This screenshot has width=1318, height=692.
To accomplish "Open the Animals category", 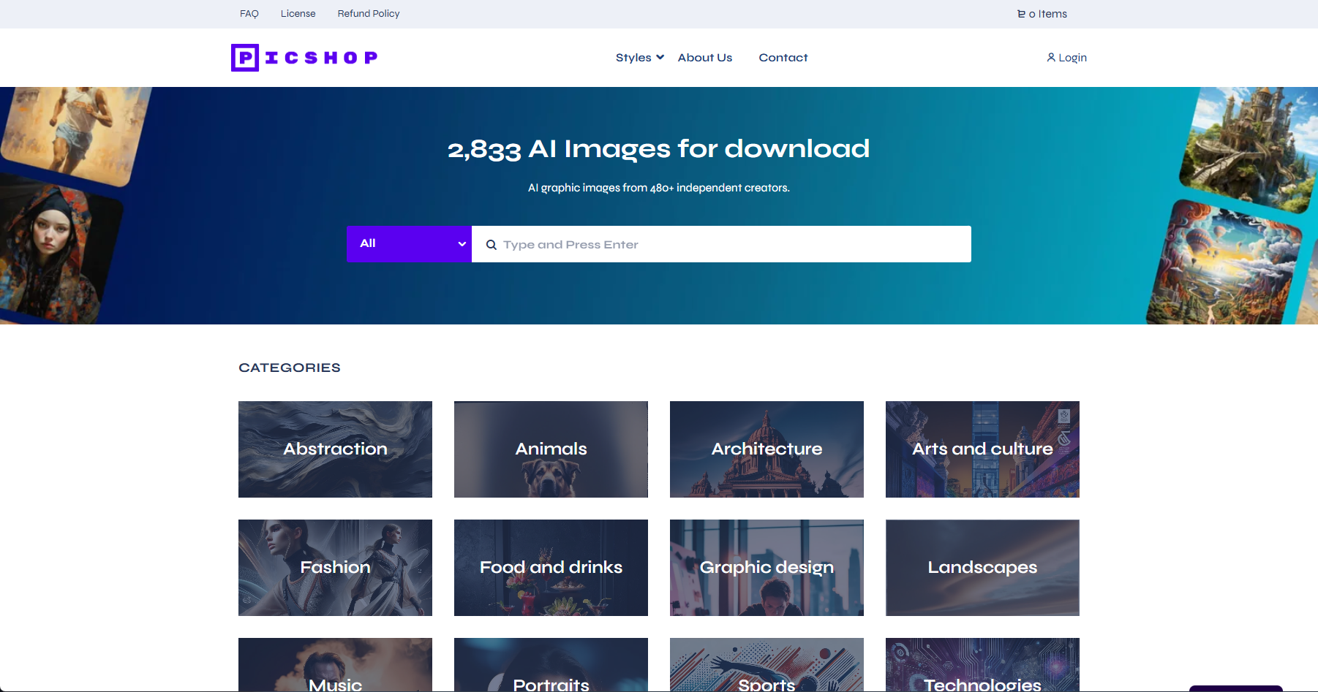I will [551, 449].
